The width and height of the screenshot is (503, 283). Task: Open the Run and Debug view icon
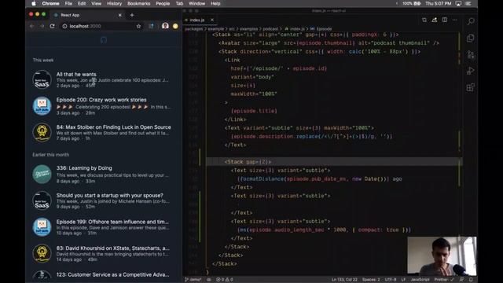coord(471,71)
